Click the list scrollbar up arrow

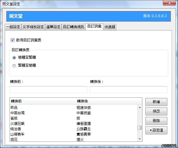(x=140, y=107)
